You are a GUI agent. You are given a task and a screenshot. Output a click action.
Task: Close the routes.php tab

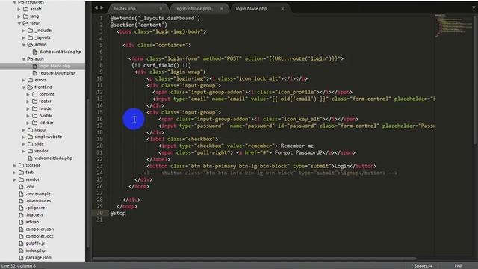tap(161, 8)
